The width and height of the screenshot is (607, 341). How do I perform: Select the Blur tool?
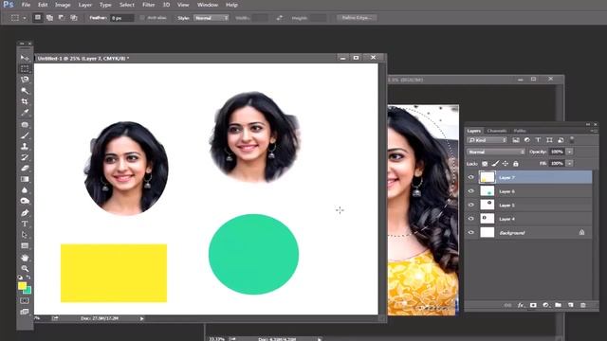pos(25,190)
